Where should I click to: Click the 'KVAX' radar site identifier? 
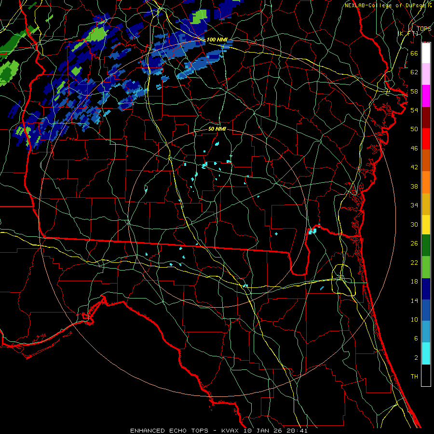(x=231, y=431)
